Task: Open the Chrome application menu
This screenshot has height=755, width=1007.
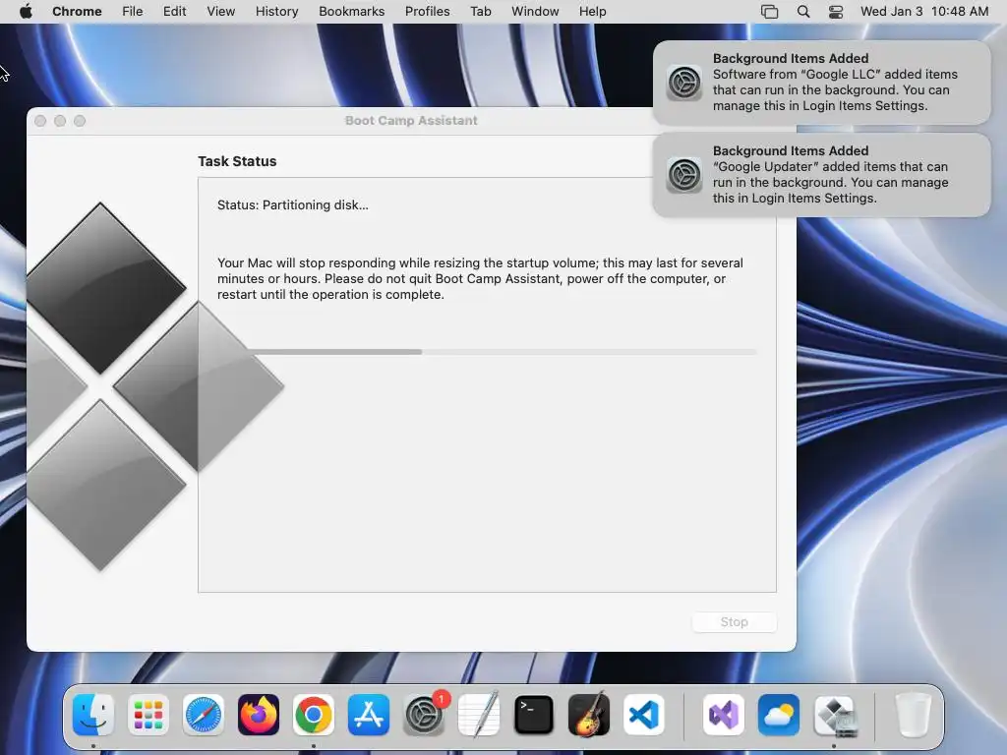Action: (x=77, y=12)
